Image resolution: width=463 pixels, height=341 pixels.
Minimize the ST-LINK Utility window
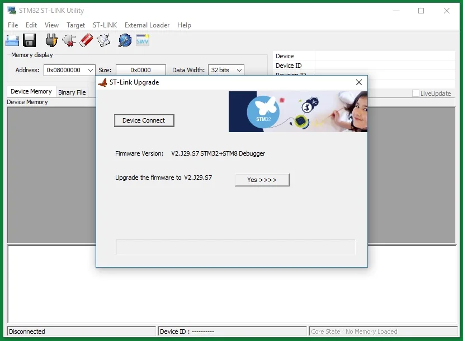396,11
